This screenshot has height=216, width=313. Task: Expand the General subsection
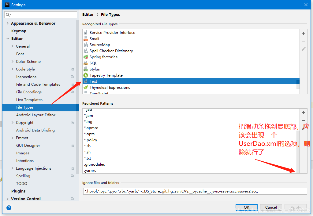tap(12, 46)
